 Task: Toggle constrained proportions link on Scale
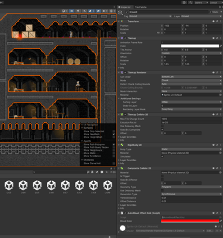pyautogui.click(x=158, y=33)
